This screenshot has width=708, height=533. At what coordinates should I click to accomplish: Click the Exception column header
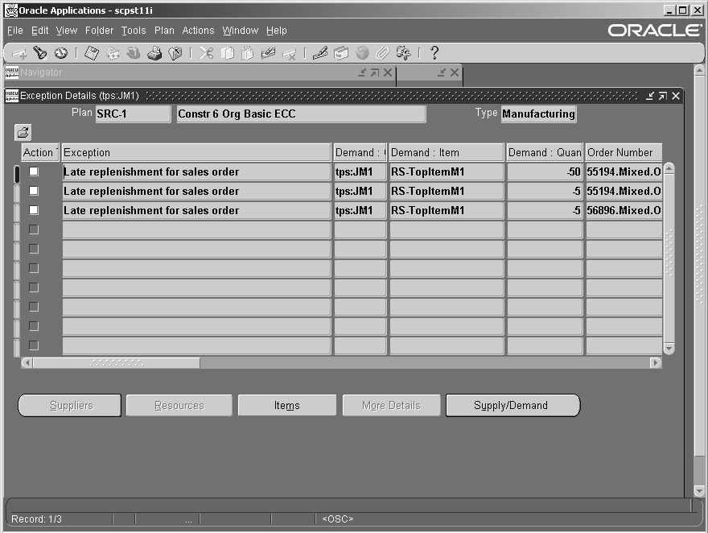coord(196,153)
